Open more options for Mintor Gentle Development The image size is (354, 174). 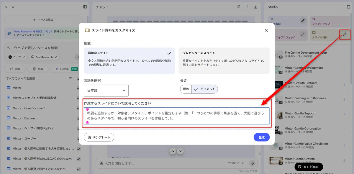coord(344,69)
